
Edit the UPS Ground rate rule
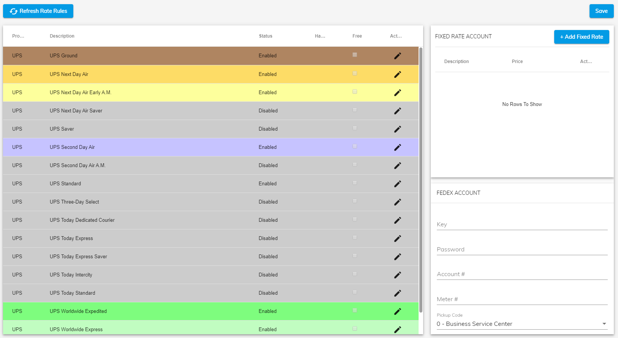tap(397, 56)
